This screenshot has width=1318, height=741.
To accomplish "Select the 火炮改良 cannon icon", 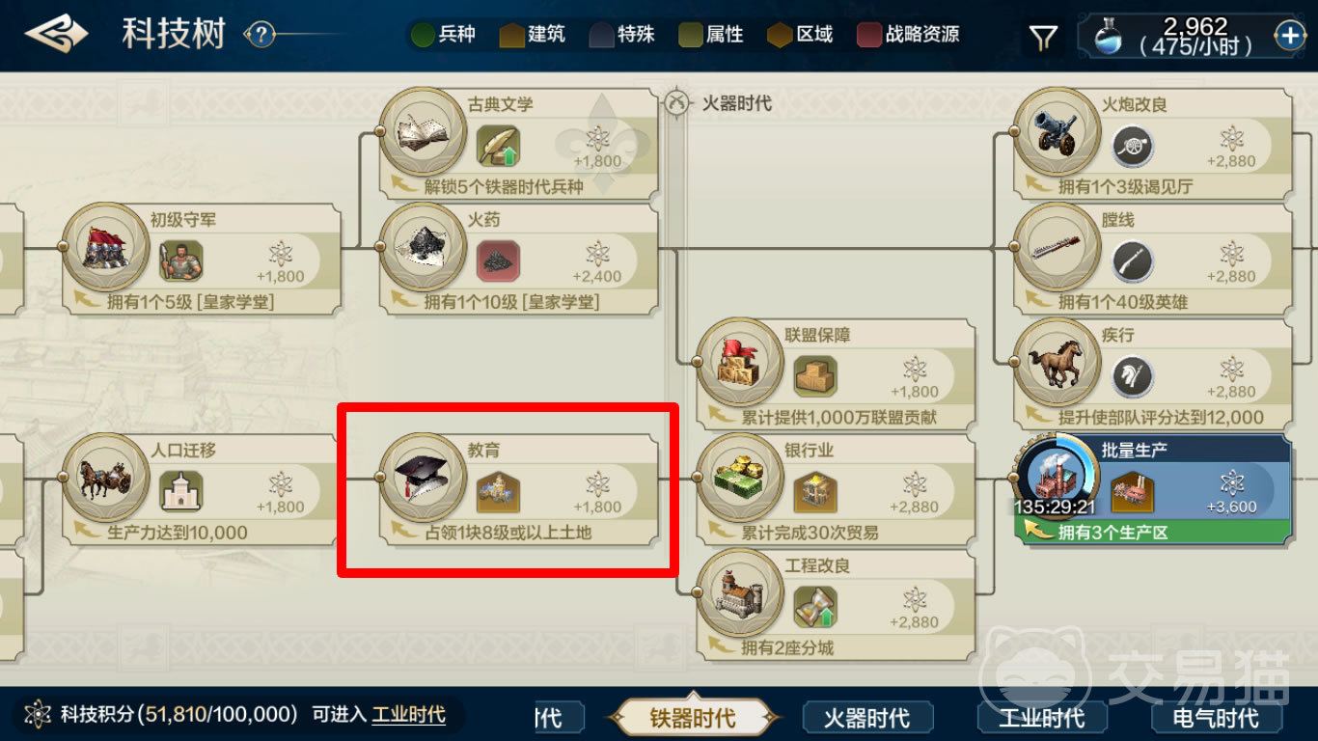I will point(1051,130).
